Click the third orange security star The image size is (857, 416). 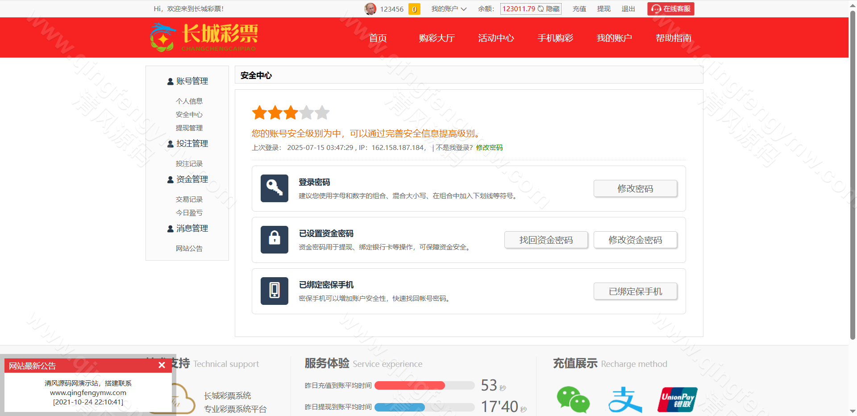pos(291,113)
